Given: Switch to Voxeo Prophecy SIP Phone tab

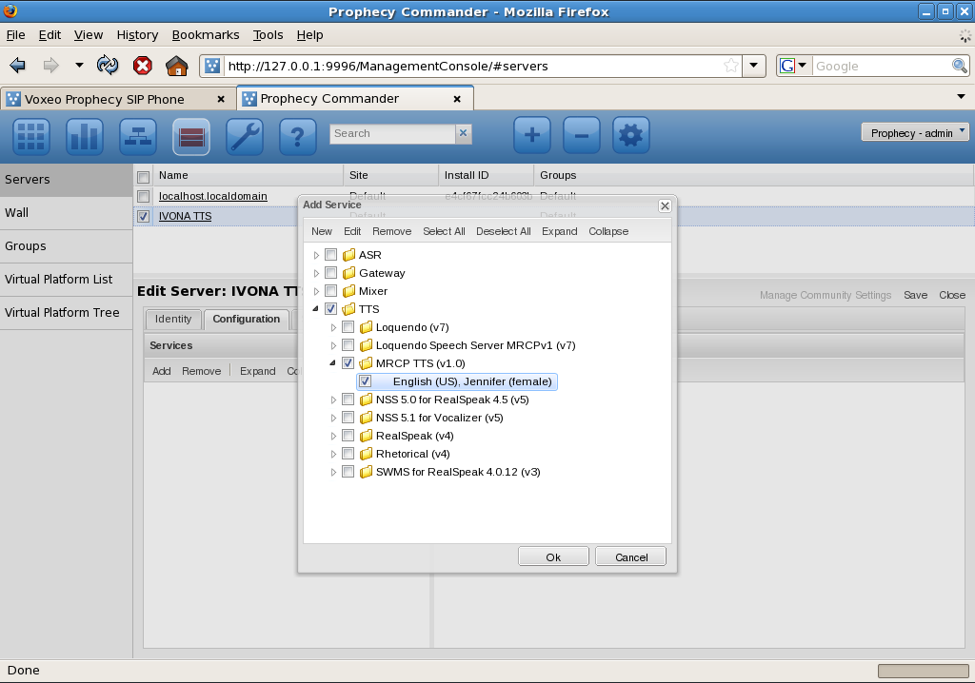Looking at the screenshot, I should [118, 99].
